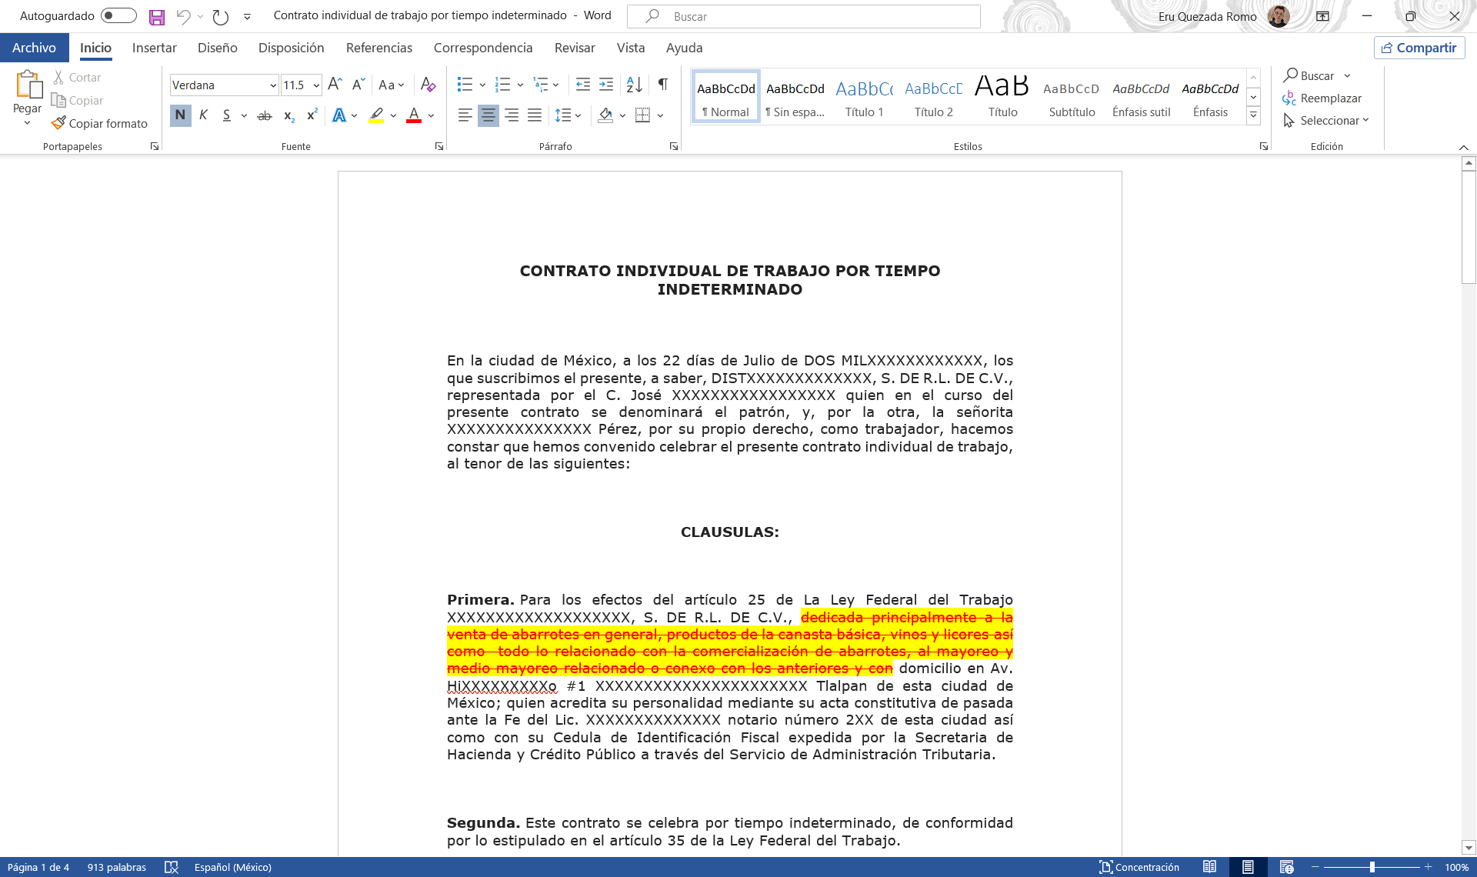Click the Buscar search box in title bar

(x=804, y=16)
